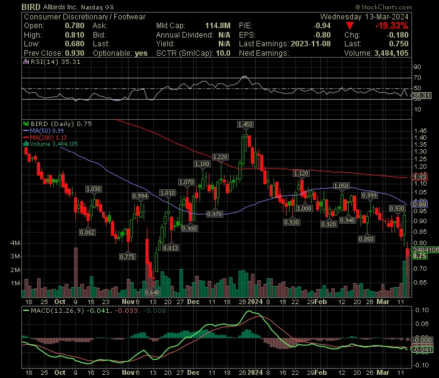439x378 pixels.
Task: Click the blue 0.99 MA tag on price axis
Action: pyautogui.click(x=420, y=204)
